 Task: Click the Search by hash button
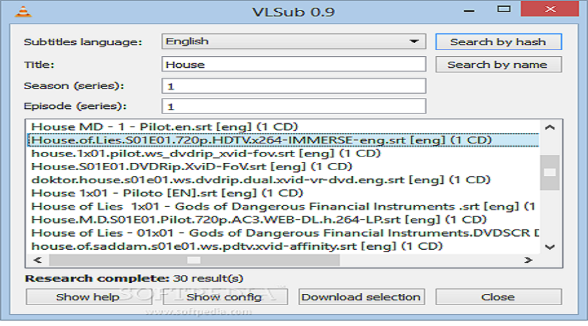coord(498,42)
